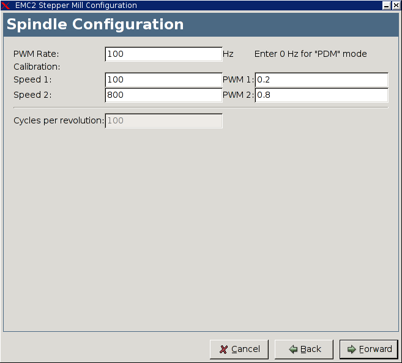402x363 pixels.
Task: Click into the PWM 1 value field
Action: click(x=321, y=80)
